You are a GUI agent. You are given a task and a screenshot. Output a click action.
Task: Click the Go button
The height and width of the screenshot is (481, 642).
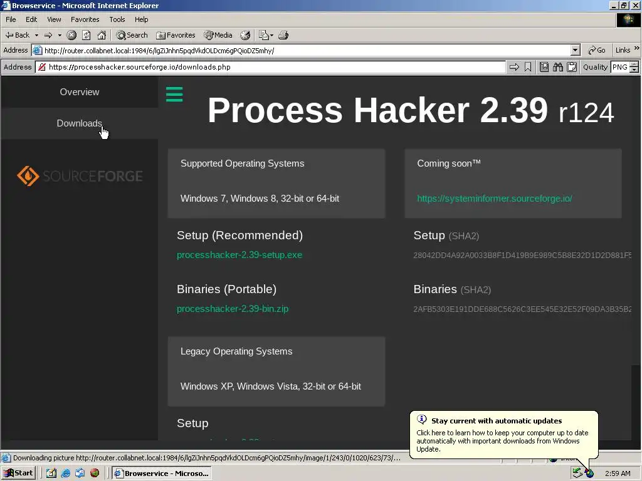(x=597, y=50)
